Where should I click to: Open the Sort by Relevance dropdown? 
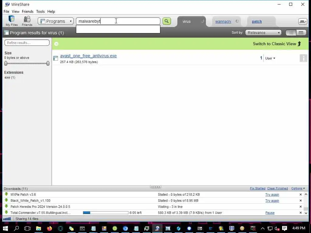[263, 33]
